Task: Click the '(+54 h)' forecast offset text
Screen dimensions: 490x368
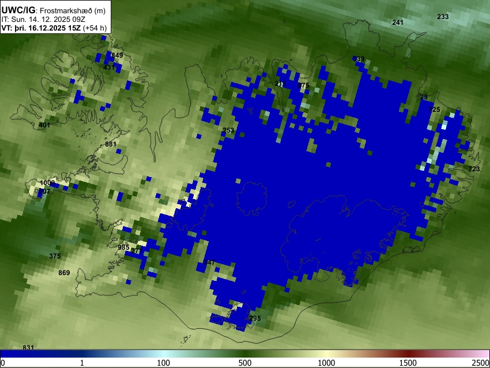Action: pyautogui.click(x=95, y=28)
